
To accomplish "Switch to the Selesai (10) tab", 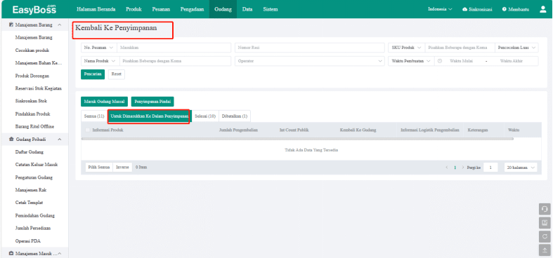I will coord(205,116).
